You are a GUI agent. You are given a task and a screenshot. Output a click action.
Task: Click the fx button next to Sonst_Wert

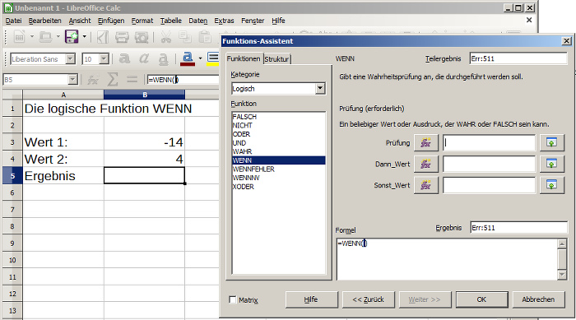point(426,185)
